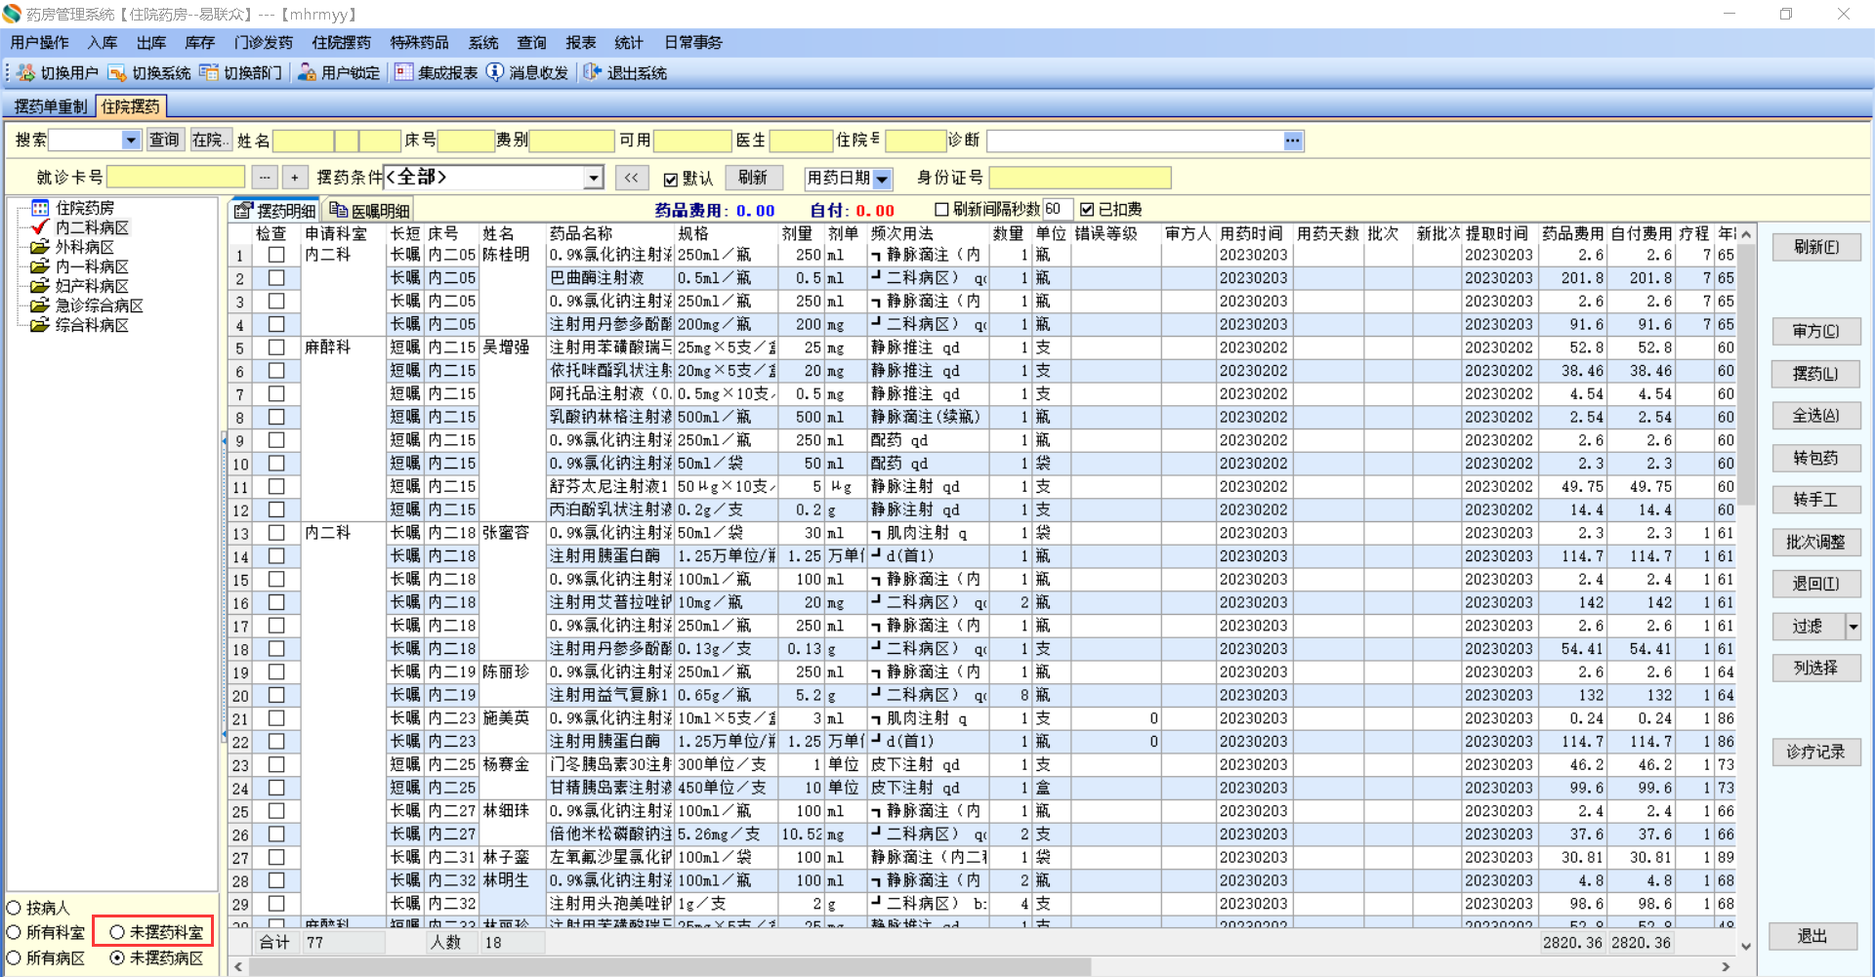Click the folder icon of 综合科病区
Image resolution: width=1875 pixels, height=977 pixels.
click(x=40, y=325)
